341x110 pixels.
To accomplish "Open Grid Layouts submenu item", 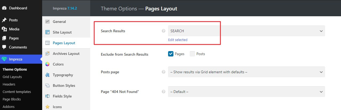I will pyautogui.click(x=12, y=77).
